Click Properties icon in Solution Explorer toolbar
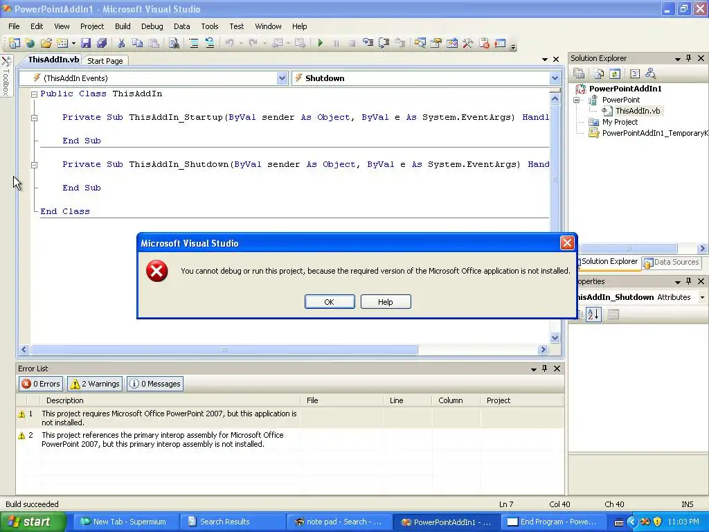709x532 pixels. coord(579,73)
